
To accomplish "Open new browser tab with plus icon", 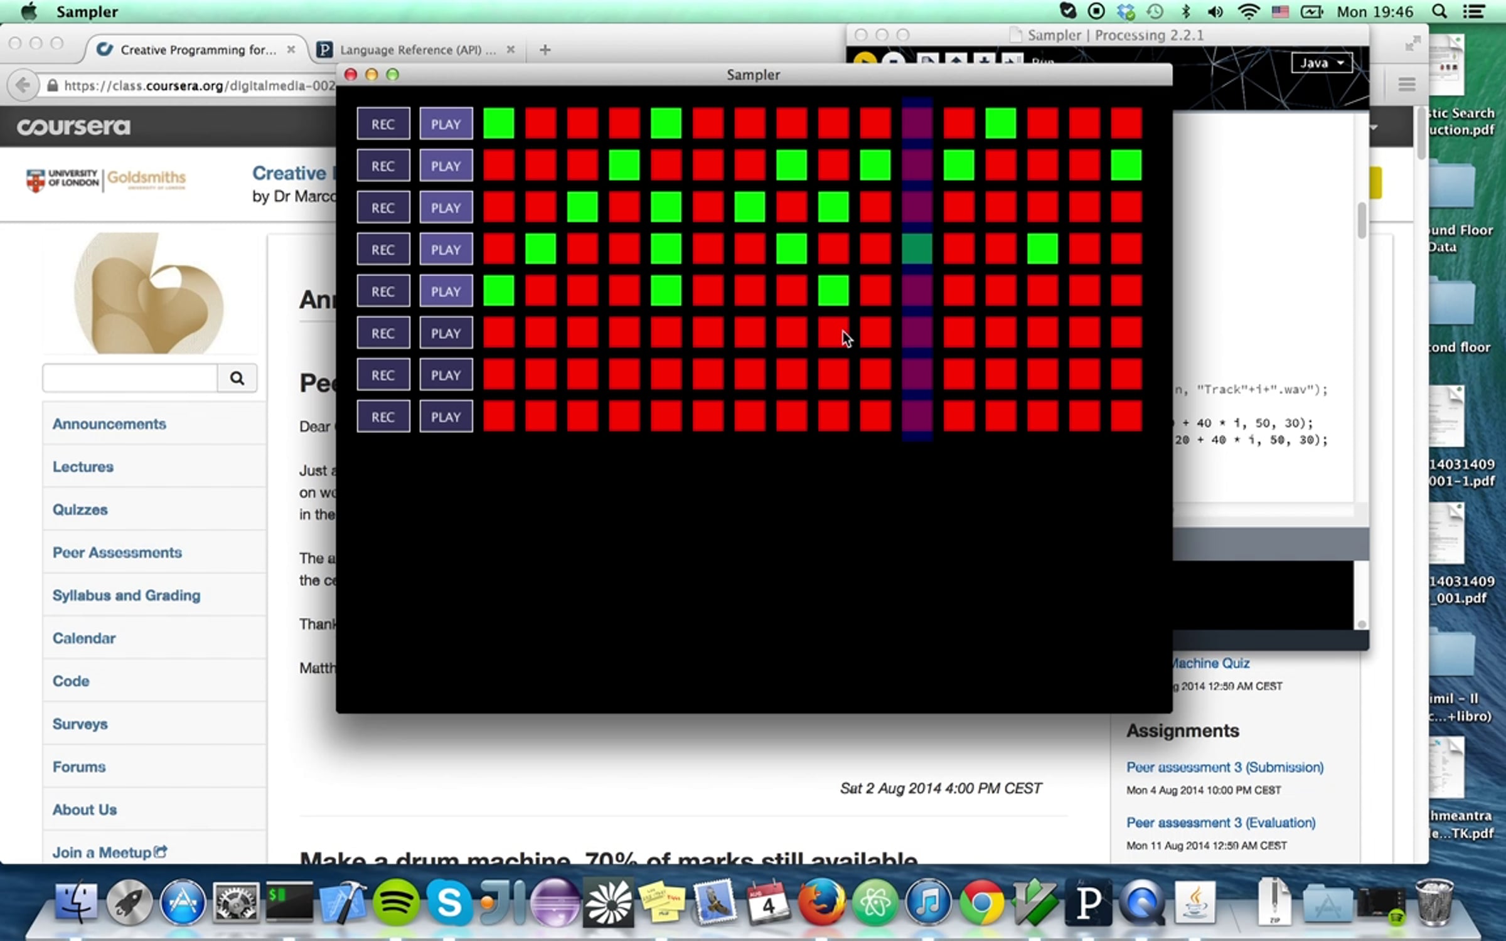I will click(545, 50).
